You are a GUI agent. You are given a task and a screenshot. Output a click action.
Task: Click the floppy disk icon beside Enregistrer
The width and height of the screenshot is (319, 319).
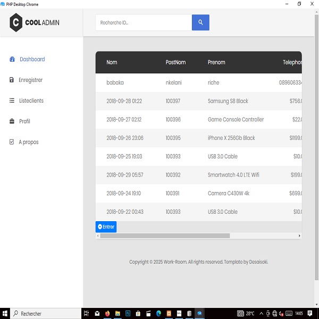[12, 80]
